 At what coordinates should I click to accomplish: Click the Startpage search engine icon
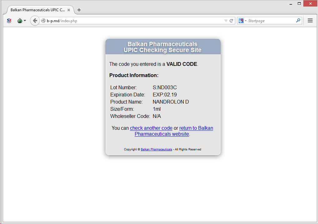pos(241,21)
